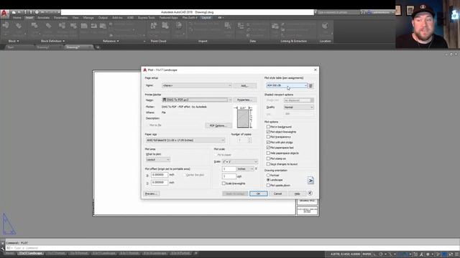
Task: Expand the Block Definition panel
Action: click(x=52, y=41)
